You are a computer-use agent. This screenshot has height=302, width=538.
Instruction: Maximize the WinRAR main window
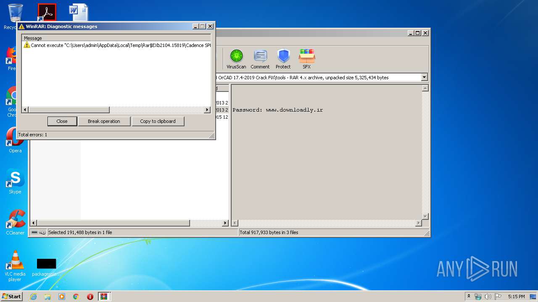coord(417,33)
